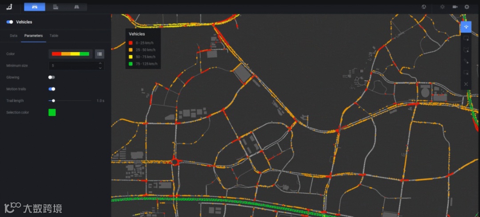Image resolution: width=480 pixels, height=217 pixels.
Task: Disable the Motion trails toggle
Action: (52, 89)
